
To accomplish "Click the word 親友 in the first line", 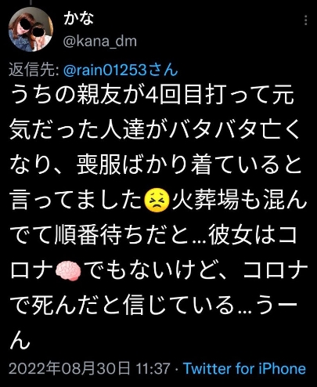I will [x=99, y=95].
